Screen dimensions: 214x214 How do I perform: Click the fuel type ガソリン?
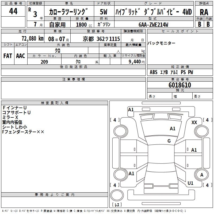[x=104, y=24]
